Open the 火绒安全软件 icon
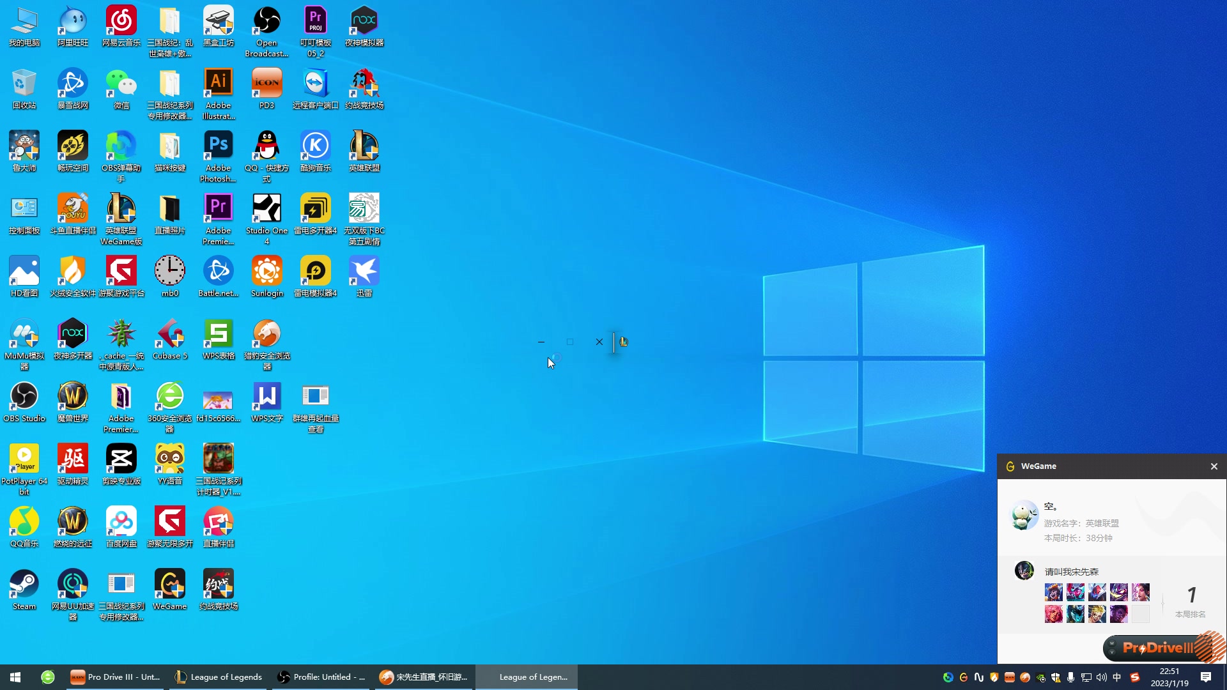Screen dimensions: 1227x690 pyautogui.click(x=72, y=271)
